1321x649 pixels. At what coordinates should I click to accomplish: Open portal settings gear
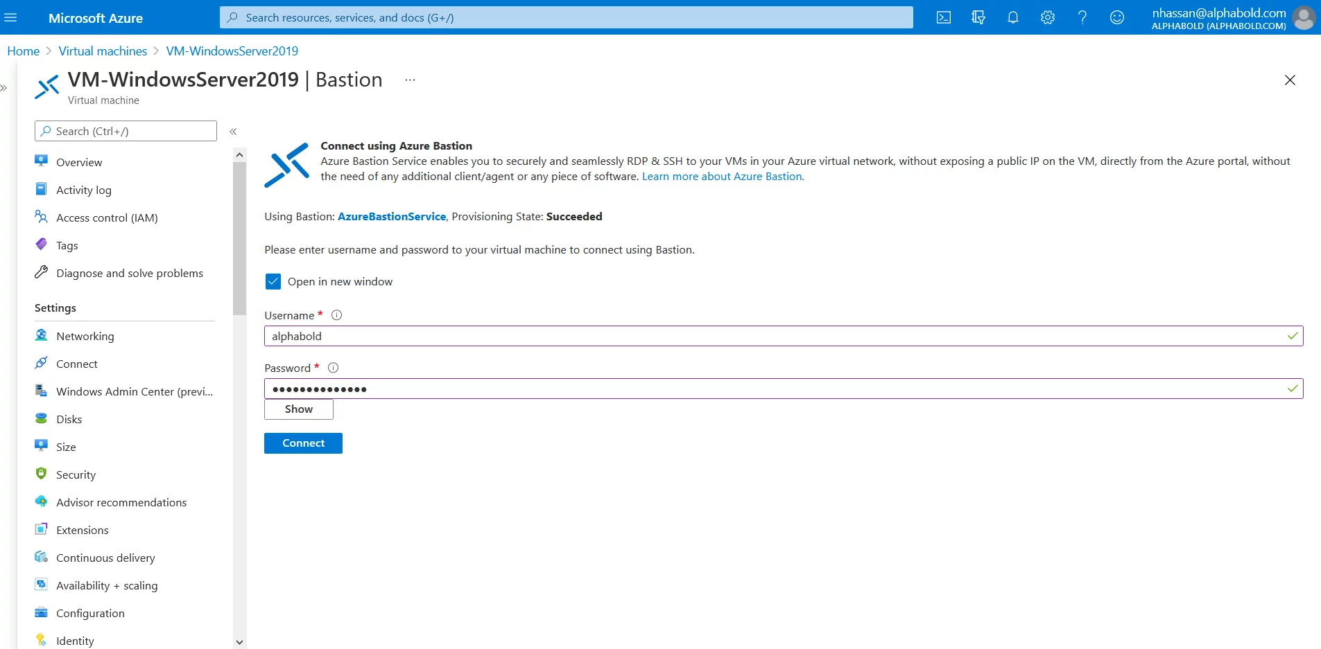click(1048, 17)
